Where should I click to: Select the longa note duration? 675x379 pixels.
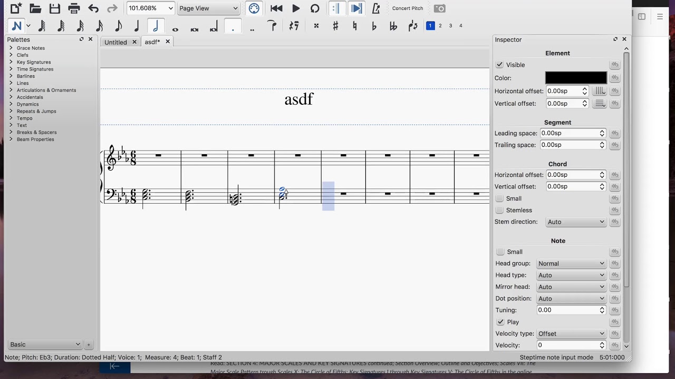click(214, 26)
